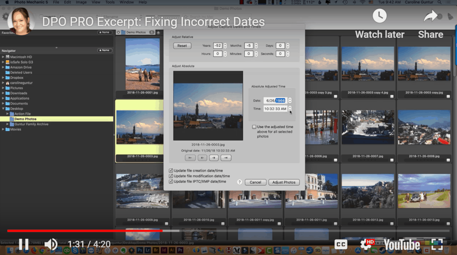This screenshot has width=457, height=255.
Task: Click the Date input field
Action: 275,100
